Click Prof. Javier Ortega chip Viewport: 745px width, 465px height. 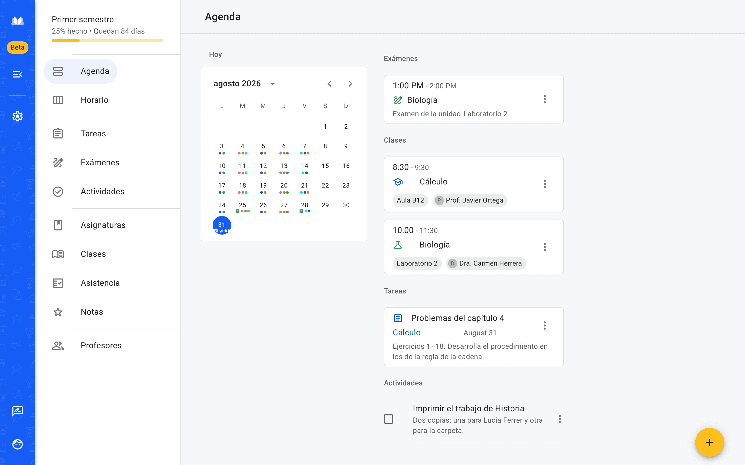point(470,200)
